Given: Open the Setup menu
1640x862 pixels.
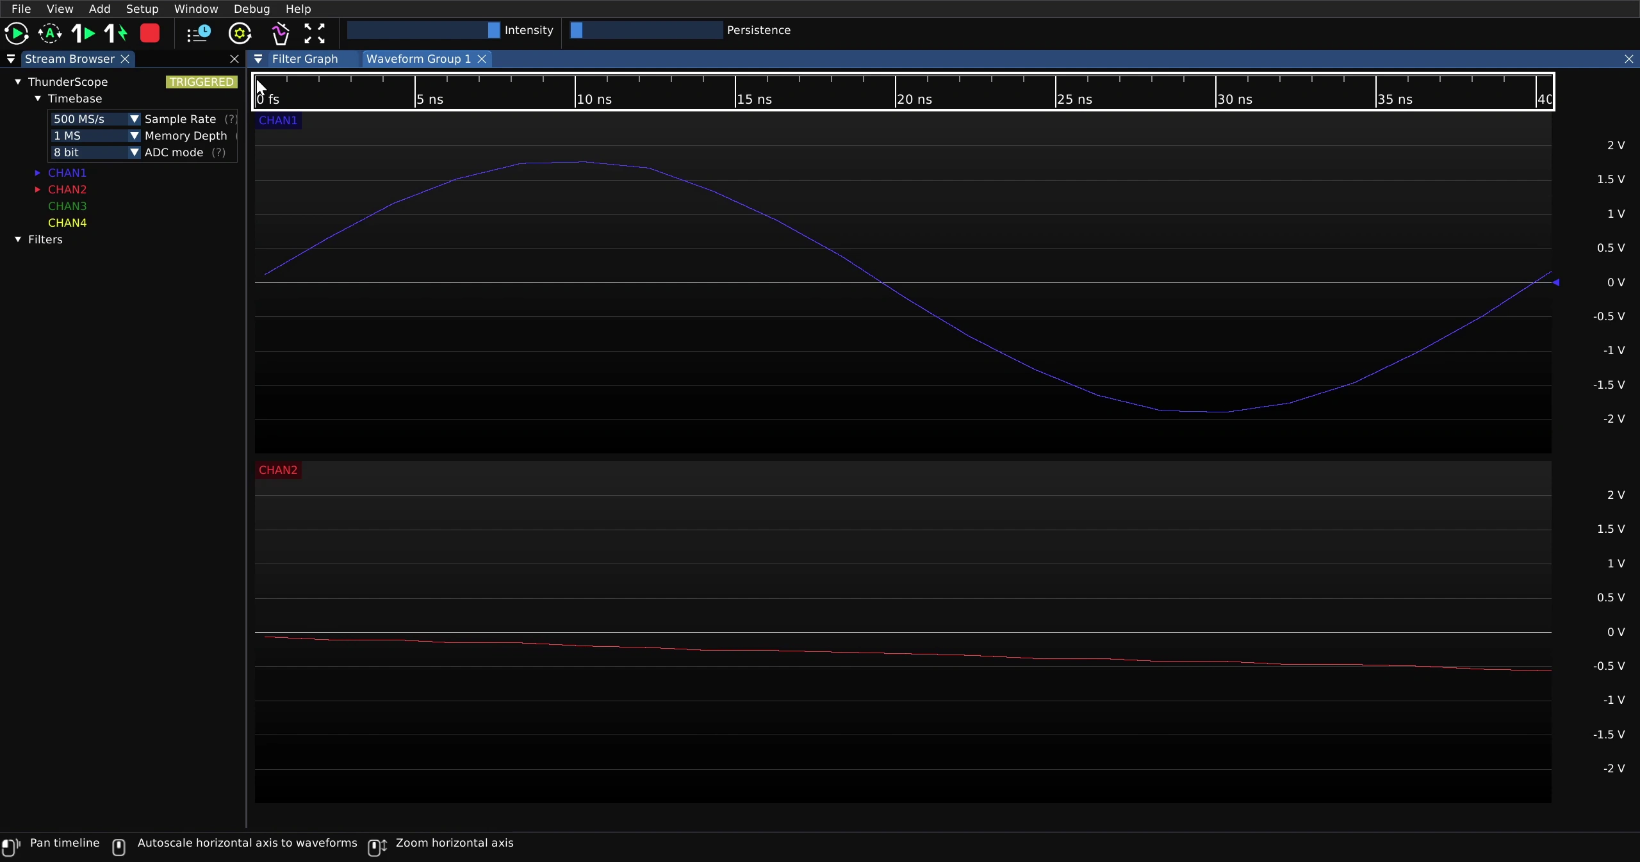Looking at the screenshot, I should (x=142, y=9).
